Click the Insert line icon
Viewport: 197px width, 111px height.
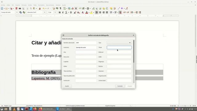pos(119,8)
